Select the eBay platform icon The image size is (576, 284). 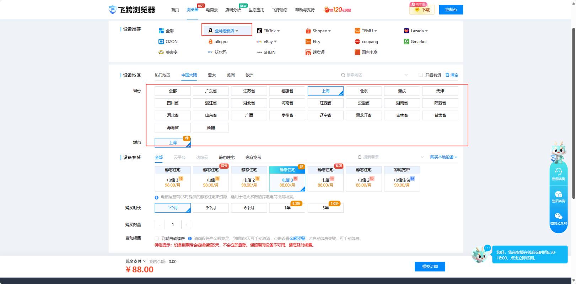coord(259,42)
